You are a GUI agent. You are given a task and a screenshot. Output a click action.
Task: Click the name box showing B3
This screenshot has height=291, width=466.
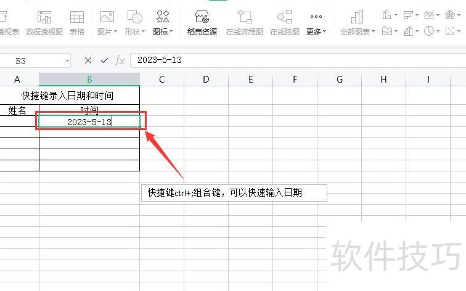point(33,61)
